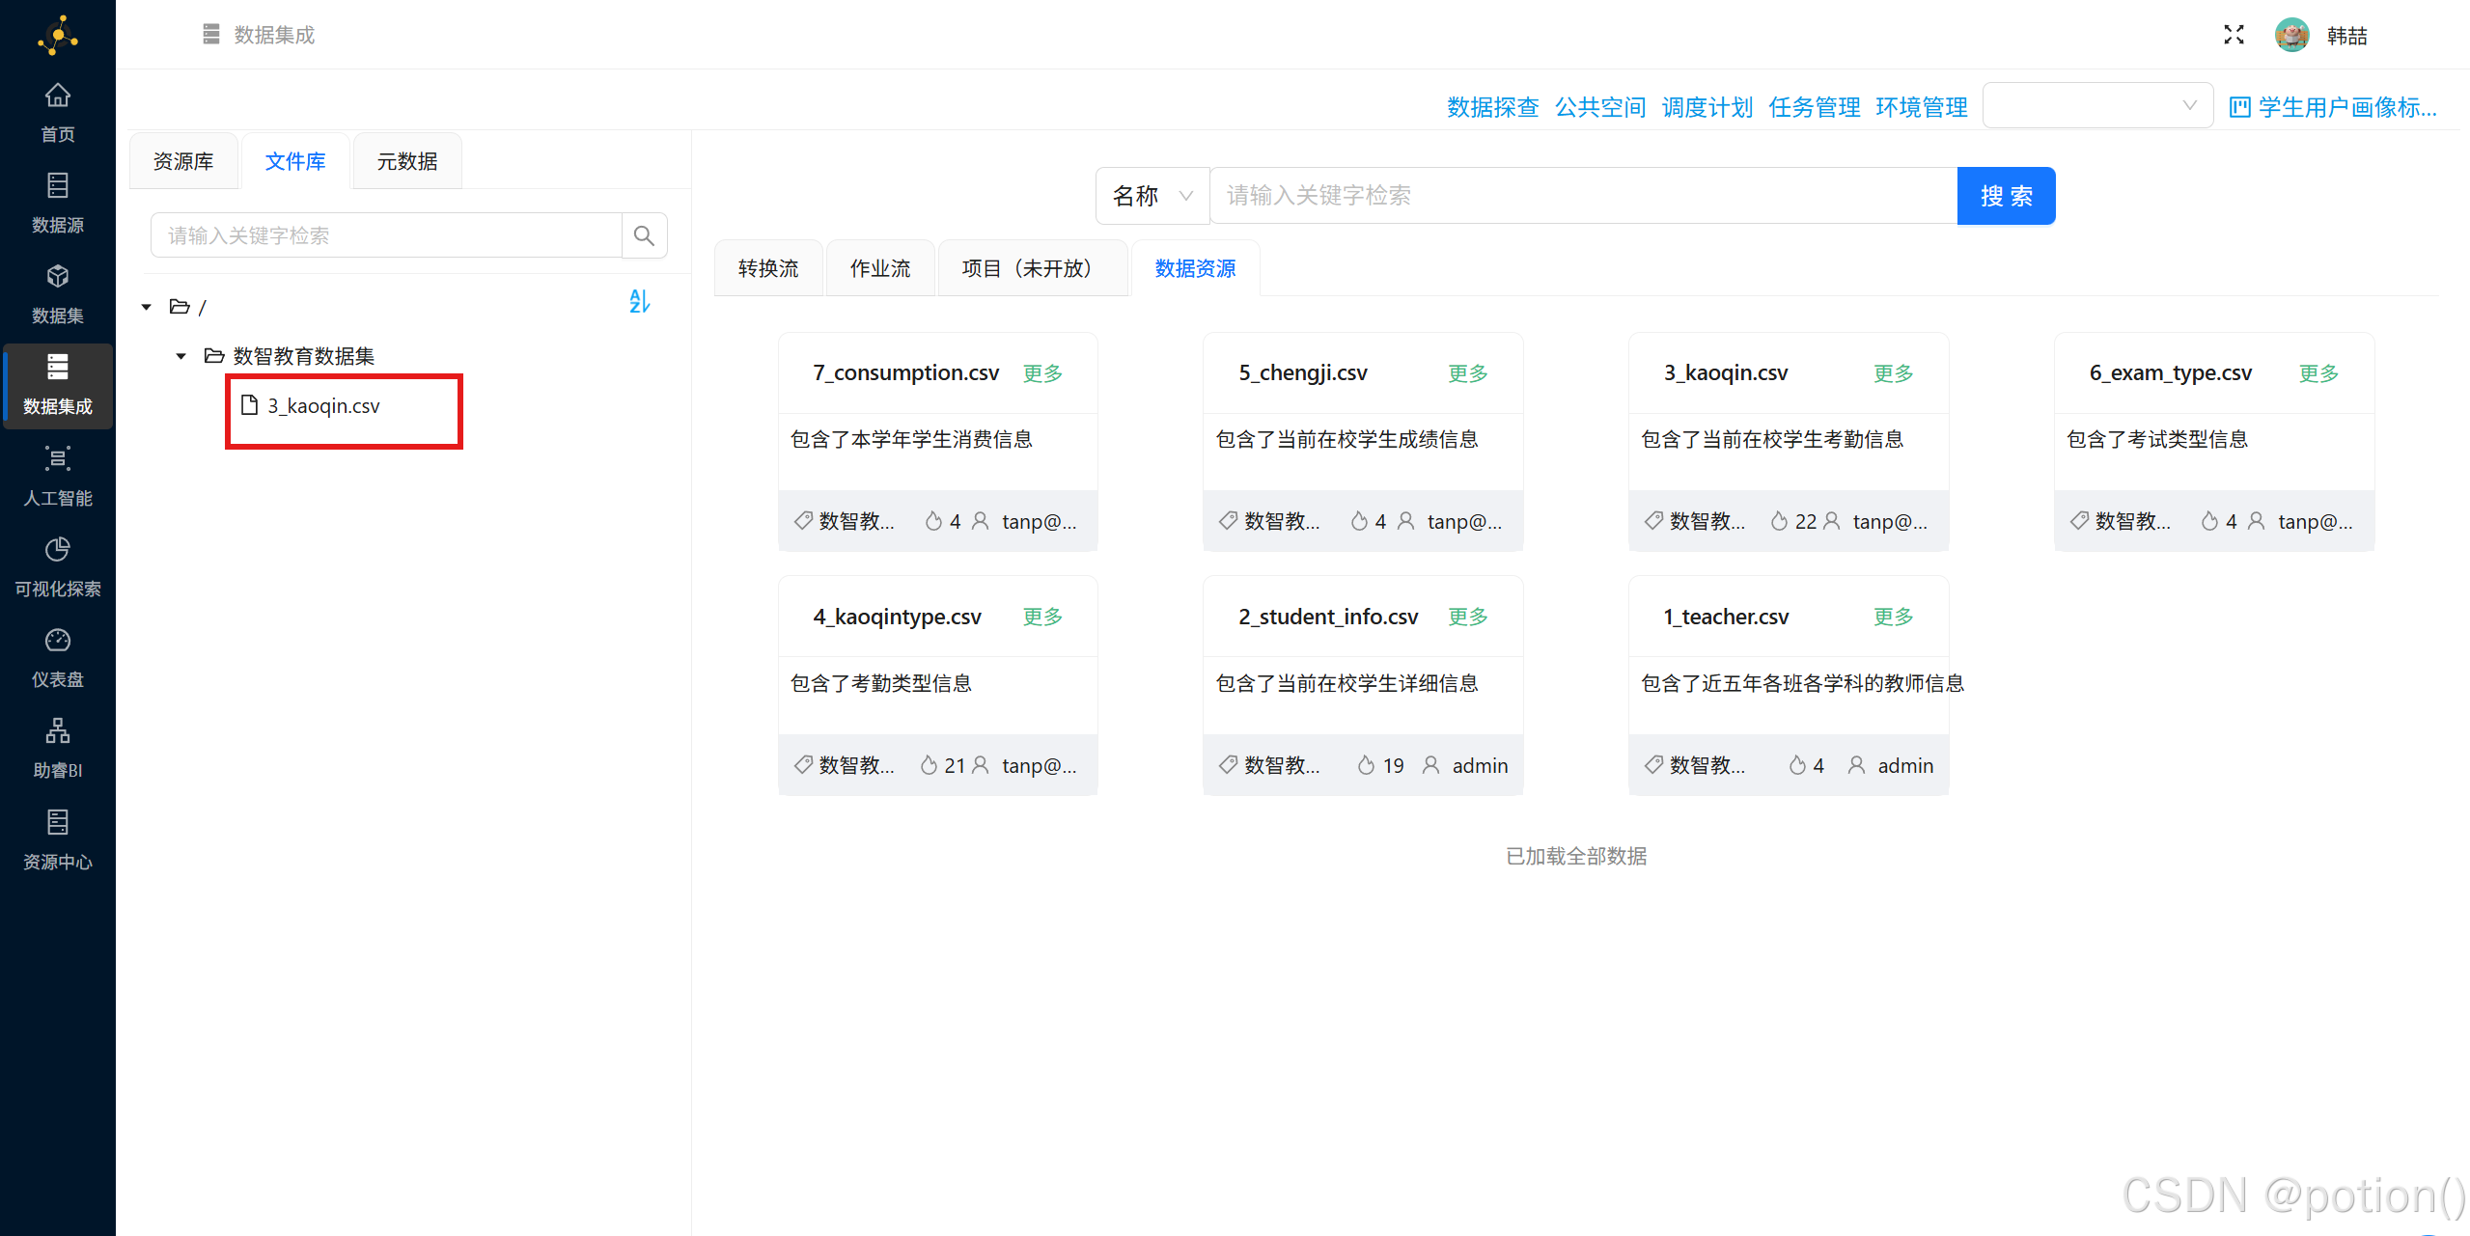
Task: Click the user icon on 1_teacher.csv card
Action: click(x=1856, y=765)
